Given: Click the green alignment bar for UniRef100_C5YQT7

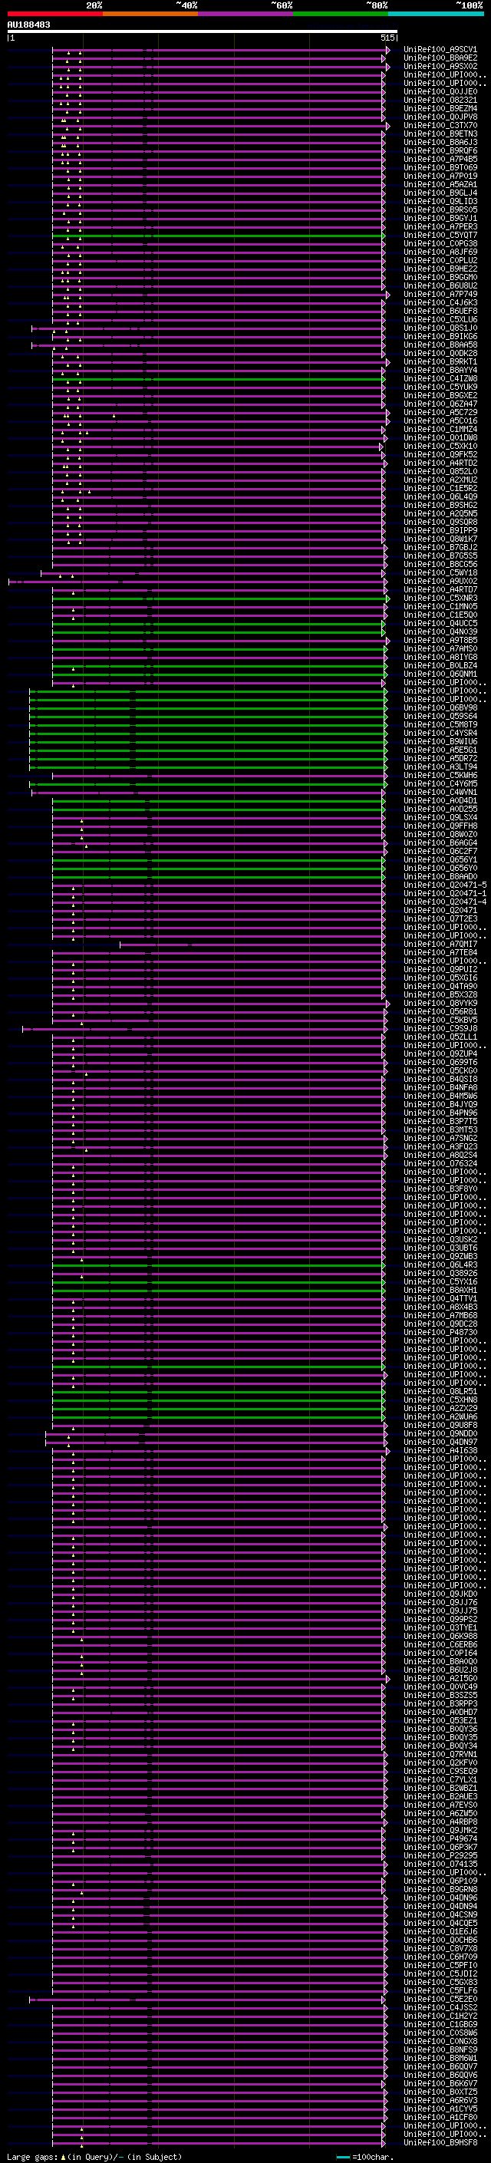Looking at the screenshot, I should [x=217, y=235].
